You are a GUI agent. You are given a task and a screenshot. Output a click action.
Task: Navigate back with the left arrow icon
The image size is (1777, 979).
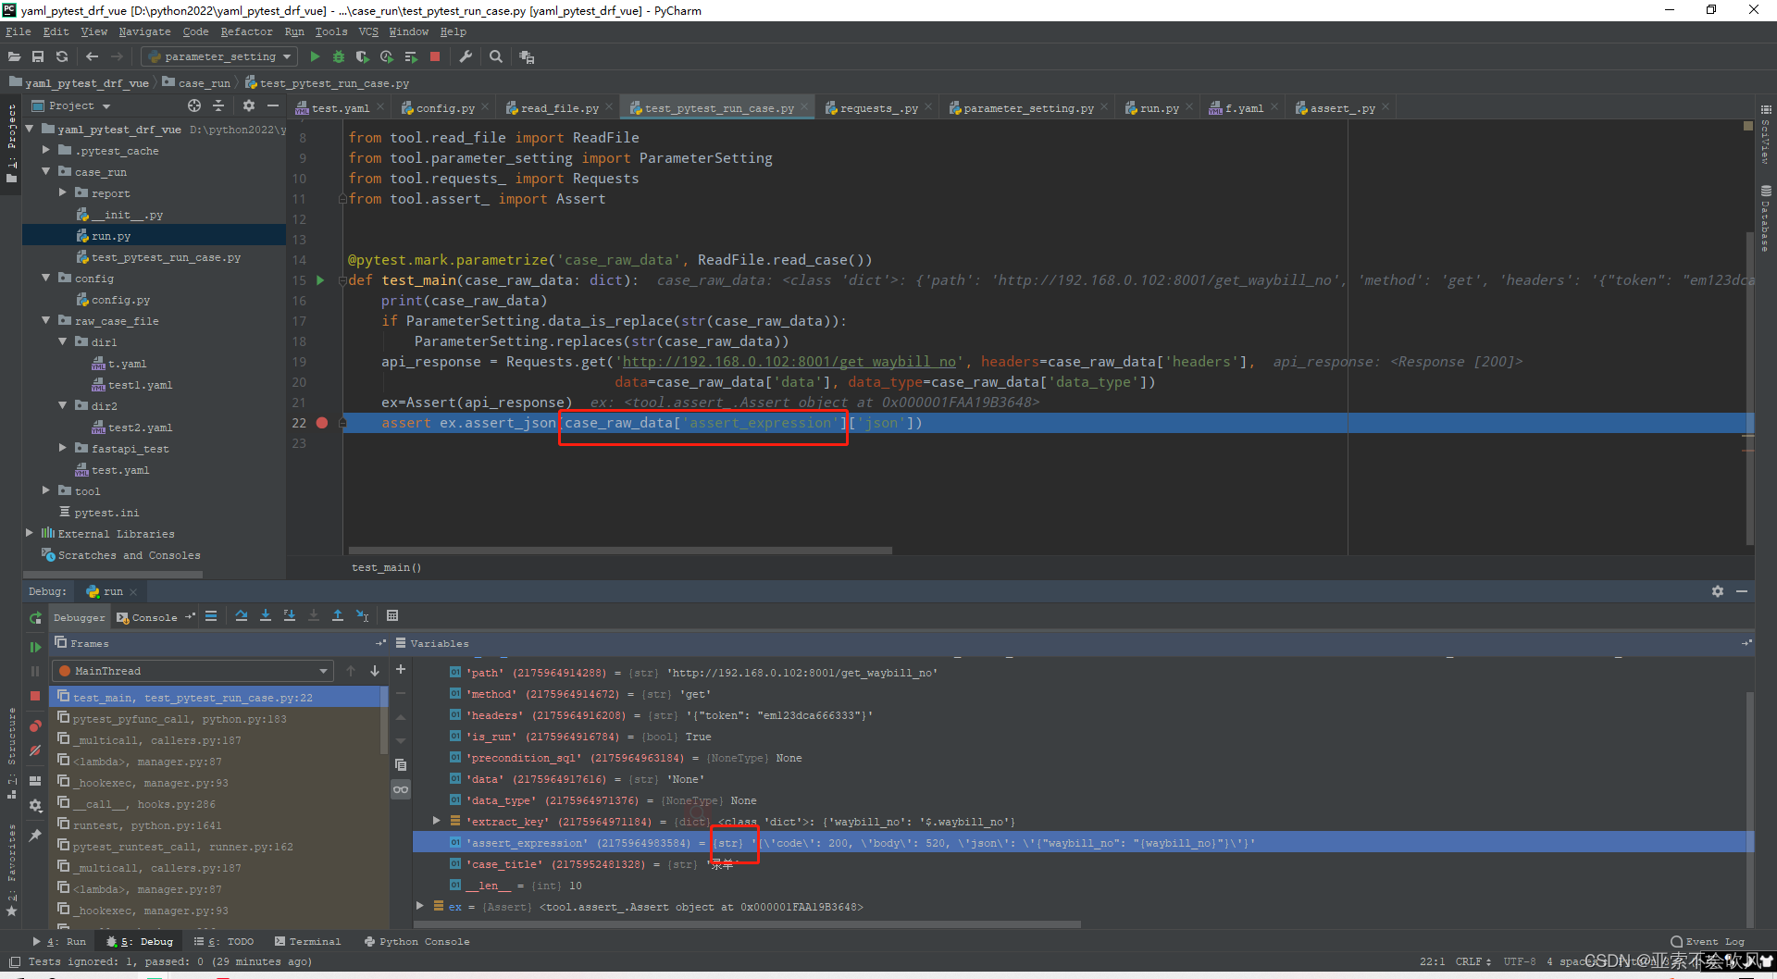point(92,56)
